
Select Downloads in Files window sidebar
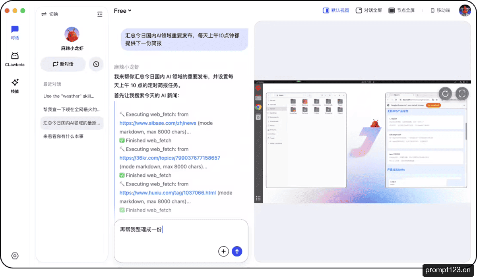coord(273,121)
